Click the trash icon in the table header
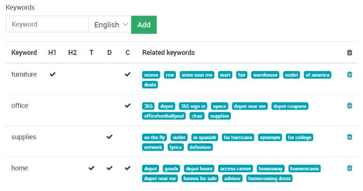 click(349, 53)
